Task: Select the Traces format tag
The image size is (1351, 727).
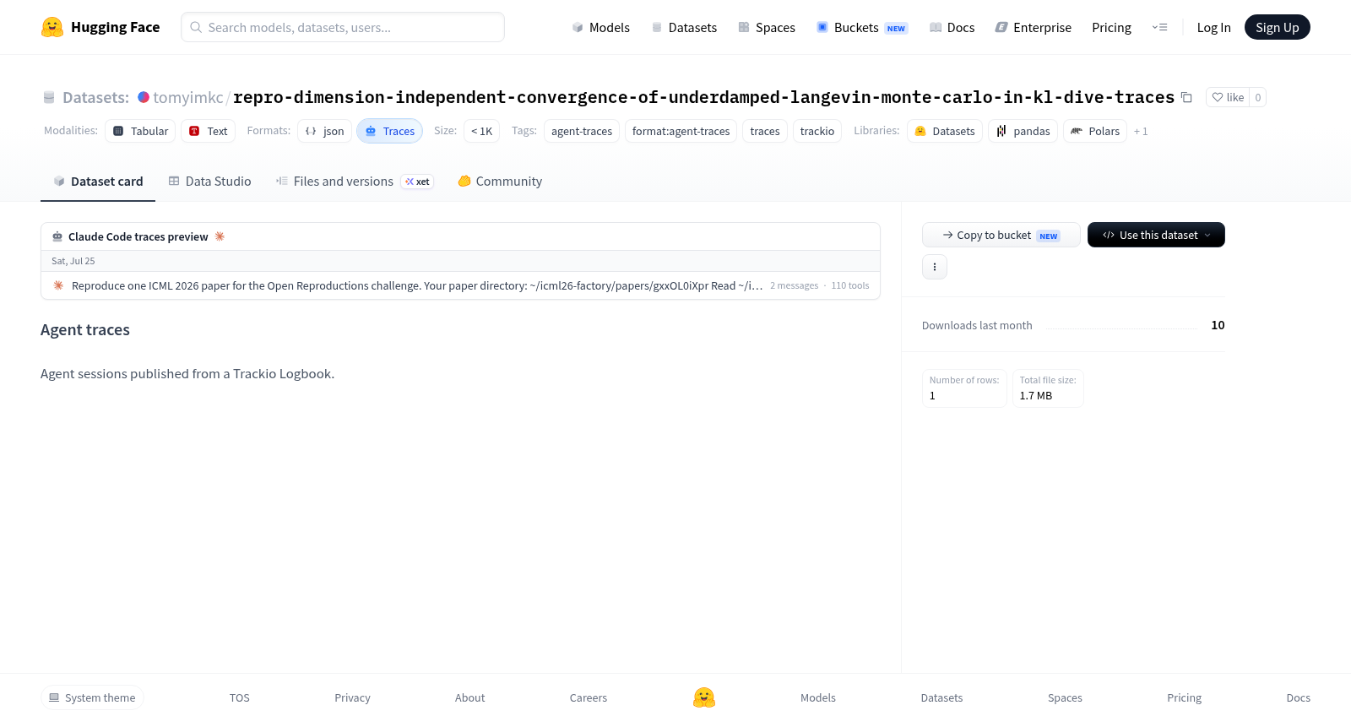Action: (x=389, y=131)
